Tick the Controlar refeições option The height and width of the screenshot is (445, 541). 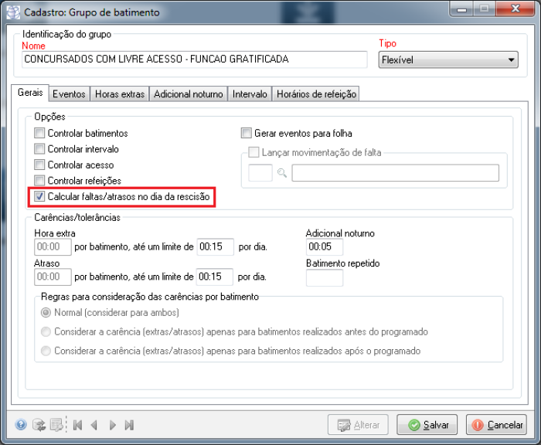click(x=40, y=181)
